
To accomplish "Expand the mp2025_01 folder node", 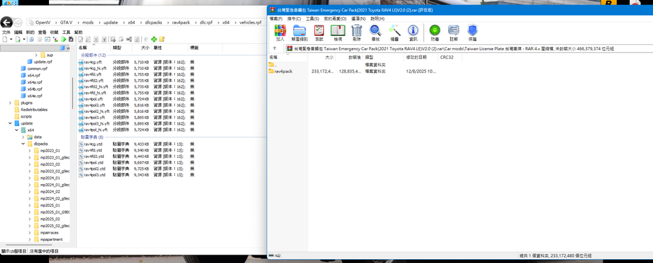I will click(x=29, y=205).
